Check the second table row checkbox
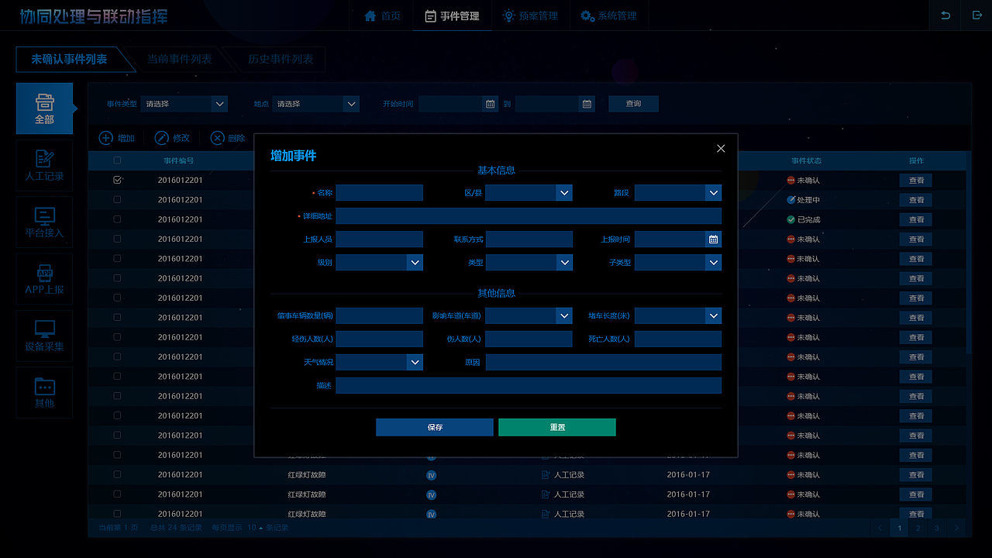Image resolution: width=992 pixels, height=558 pixels. click(117, 199)
